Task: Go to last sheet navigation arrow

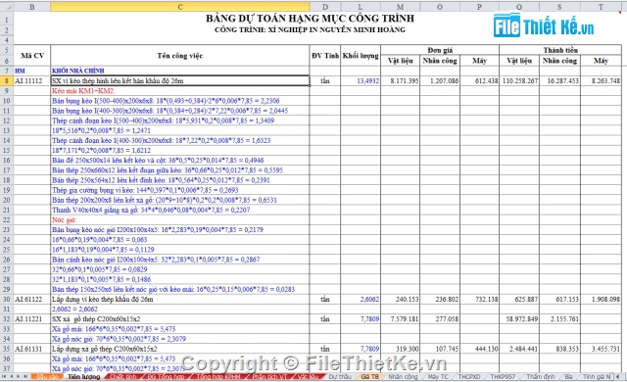Action: pos(26,376)
